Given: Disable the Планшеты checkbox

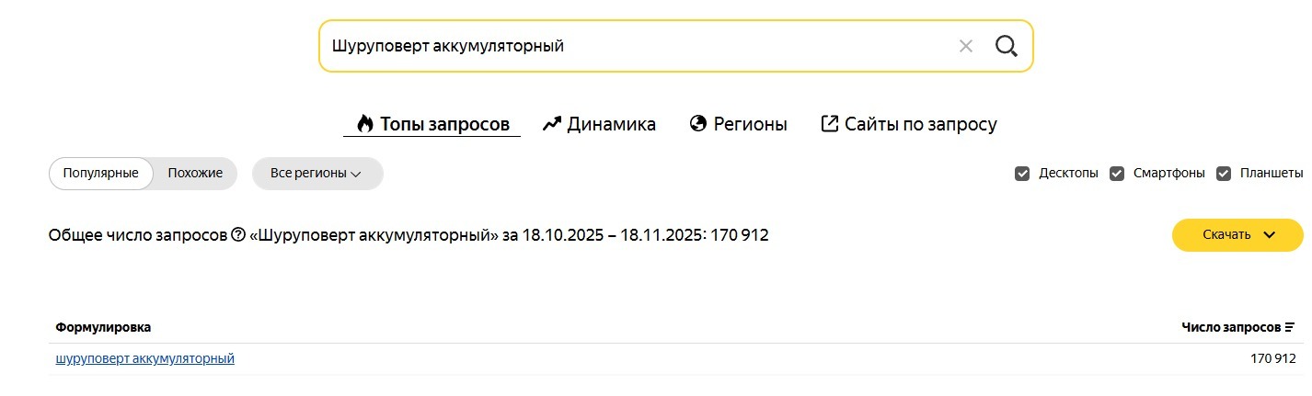Looking at the screenshot, I should click(1224, 174).
